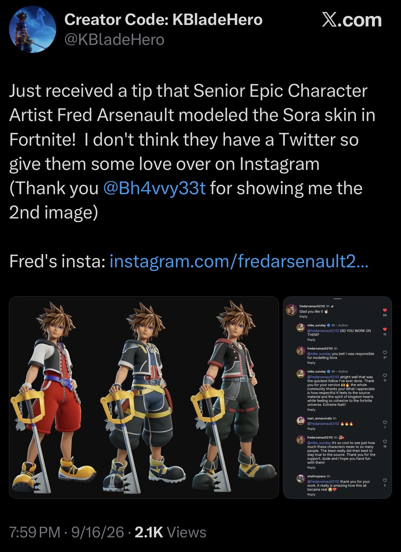
Task: Click Reply under 'Glad you like it'
Action: pos(303,317)
